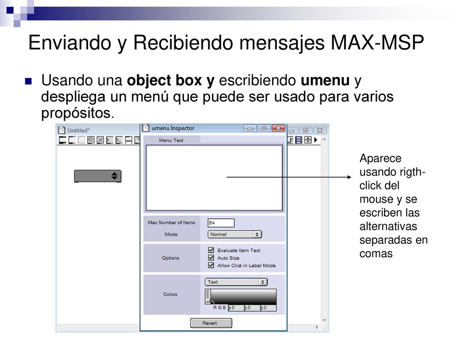
Task: Pick a shade in the color gradient
Action: (243, 297)
